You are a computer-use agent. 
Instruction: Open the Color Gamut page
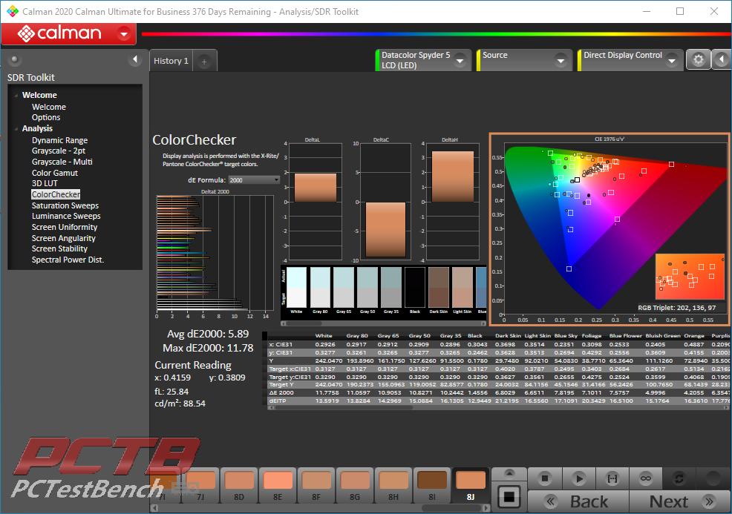pos(55,173)
